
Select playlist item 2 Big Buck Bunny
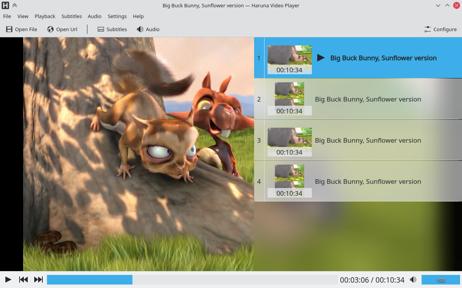[358, 99]
